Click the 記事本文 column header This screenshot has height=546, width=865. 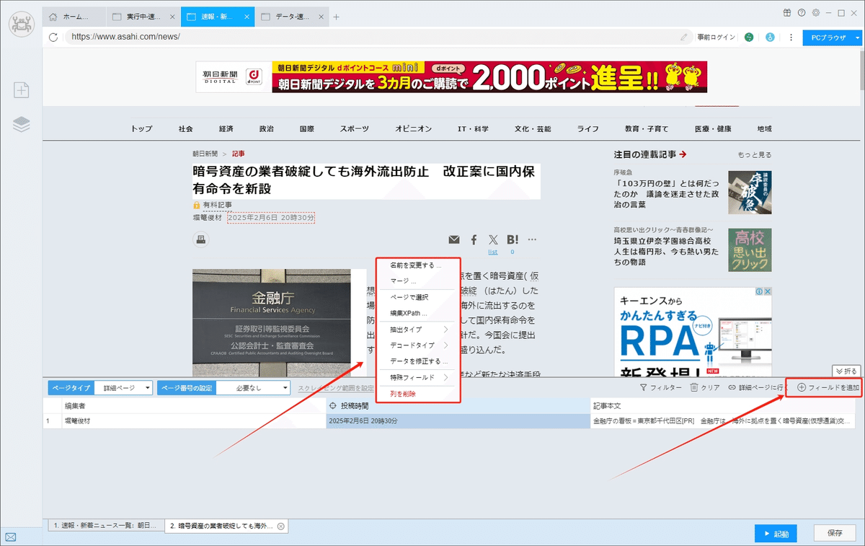pos(724,407)
